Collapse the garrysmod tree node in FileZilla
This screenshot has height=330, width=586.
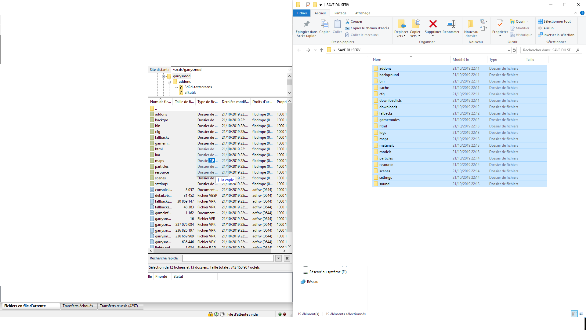coord(163,76)
